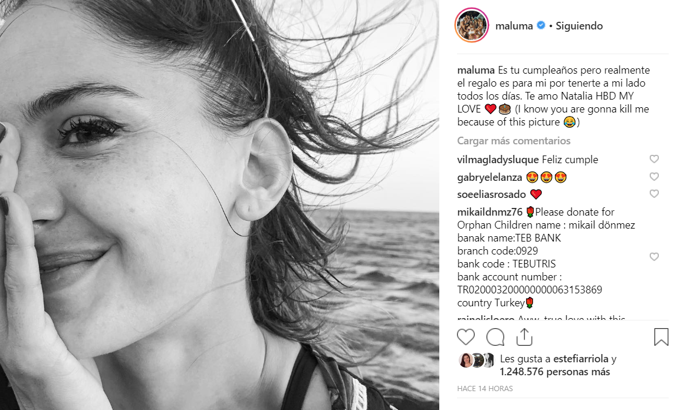Open maluma's profile picture story
Viewport: 674px width, 410px height.
pos(472,26)
